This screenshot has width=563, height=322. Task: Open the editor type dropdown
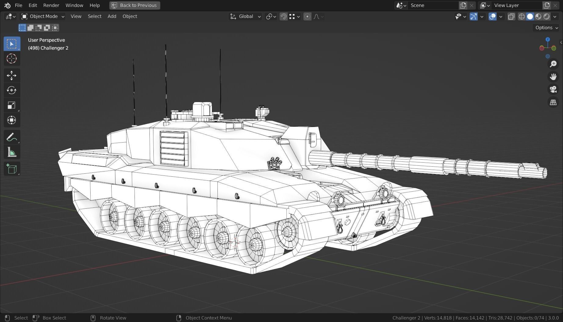(10, 16)
